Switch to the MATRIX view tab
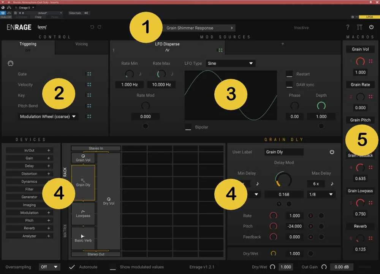Screen dimensions: 380x274 point(65,231)
